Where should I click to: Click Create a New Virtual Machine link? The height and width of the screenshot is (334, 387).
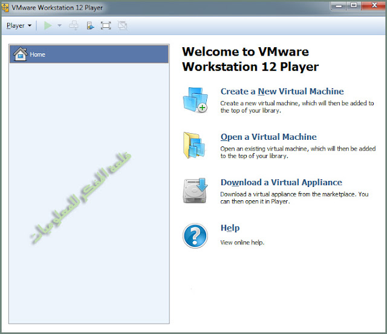coord(282,91)
